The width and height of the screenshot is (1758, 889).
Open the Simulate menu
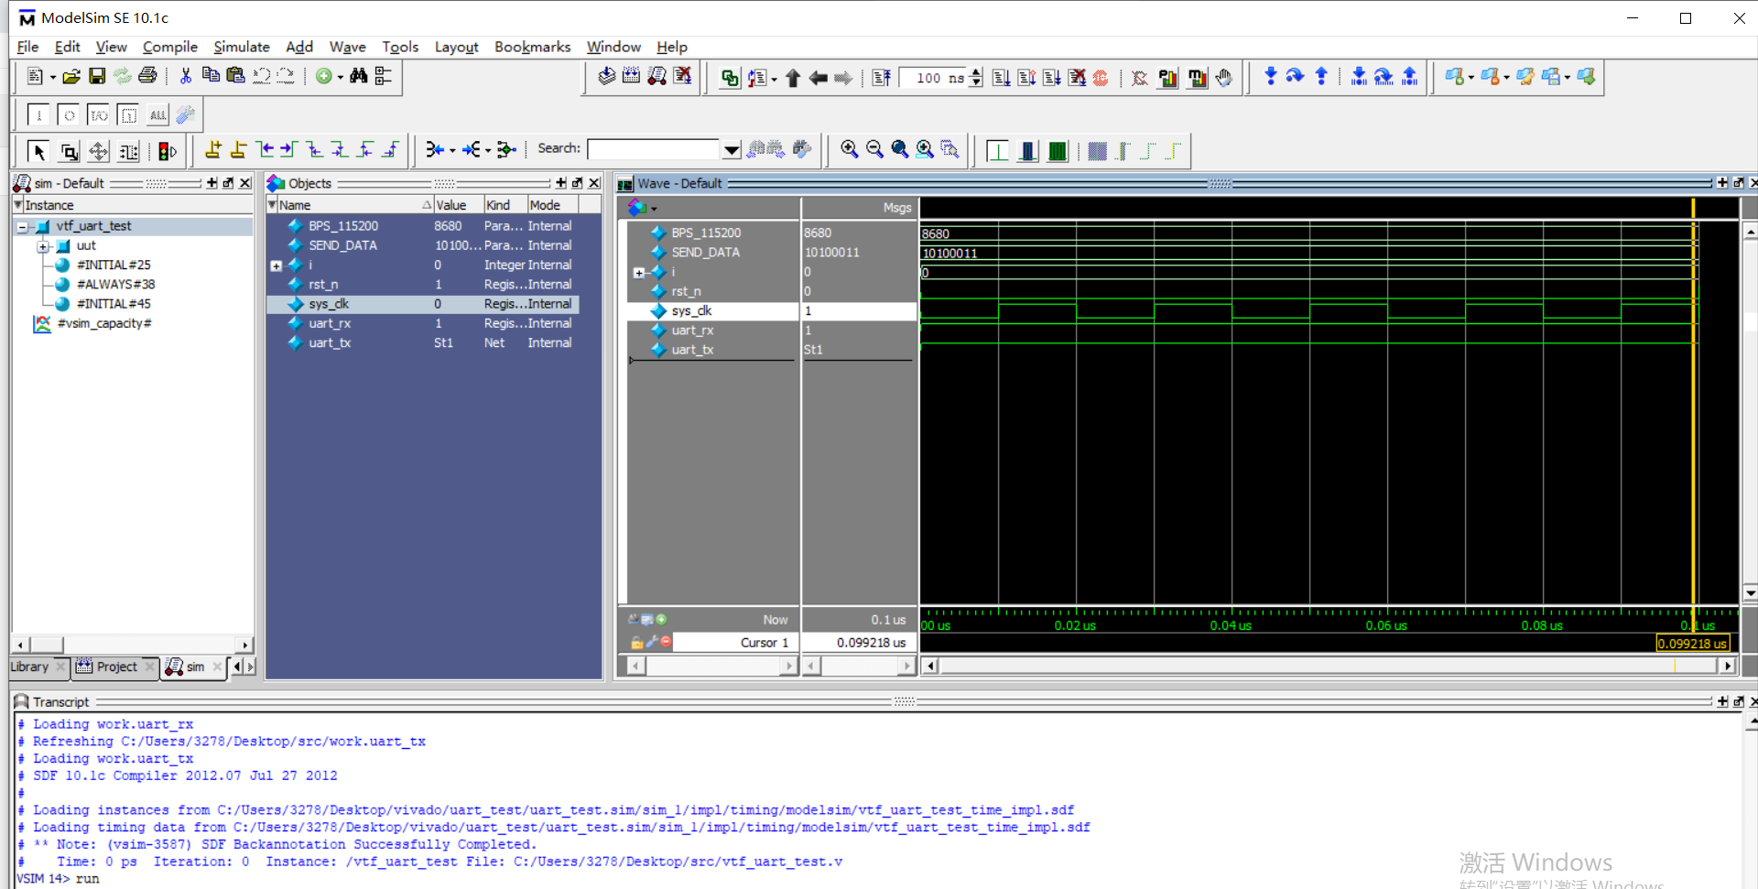(x=241, y=47)
